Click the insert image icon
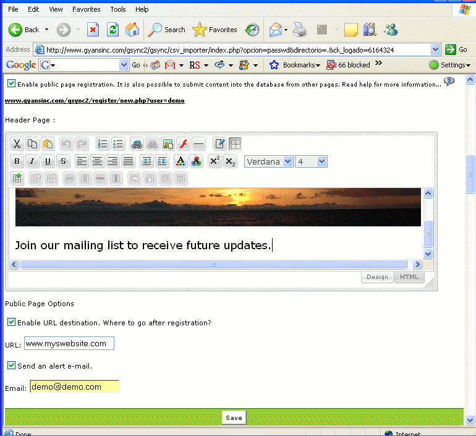 pos(168,144)
